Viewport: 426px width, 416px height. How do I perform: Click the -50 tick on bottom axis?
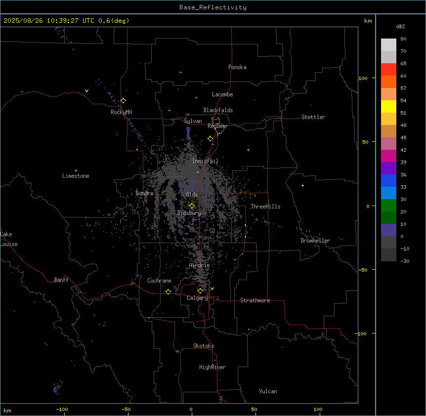click(126, 409)
